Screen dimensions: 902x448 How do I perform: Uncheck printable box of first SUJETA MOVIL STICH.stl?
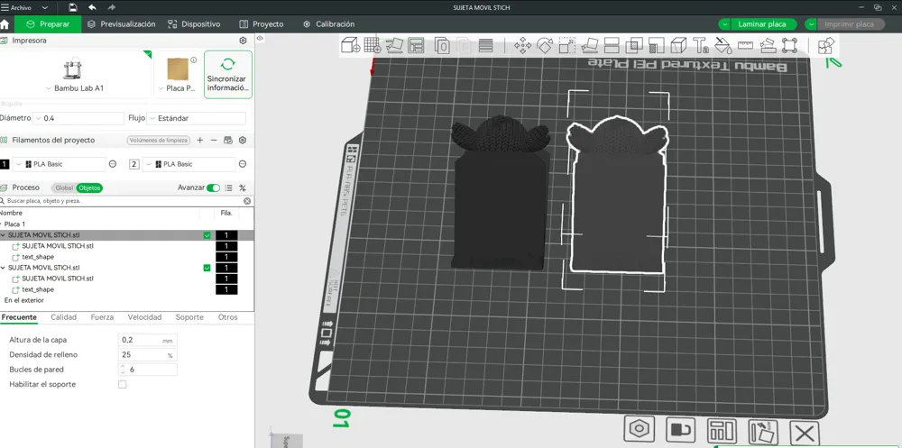[207, 235]
